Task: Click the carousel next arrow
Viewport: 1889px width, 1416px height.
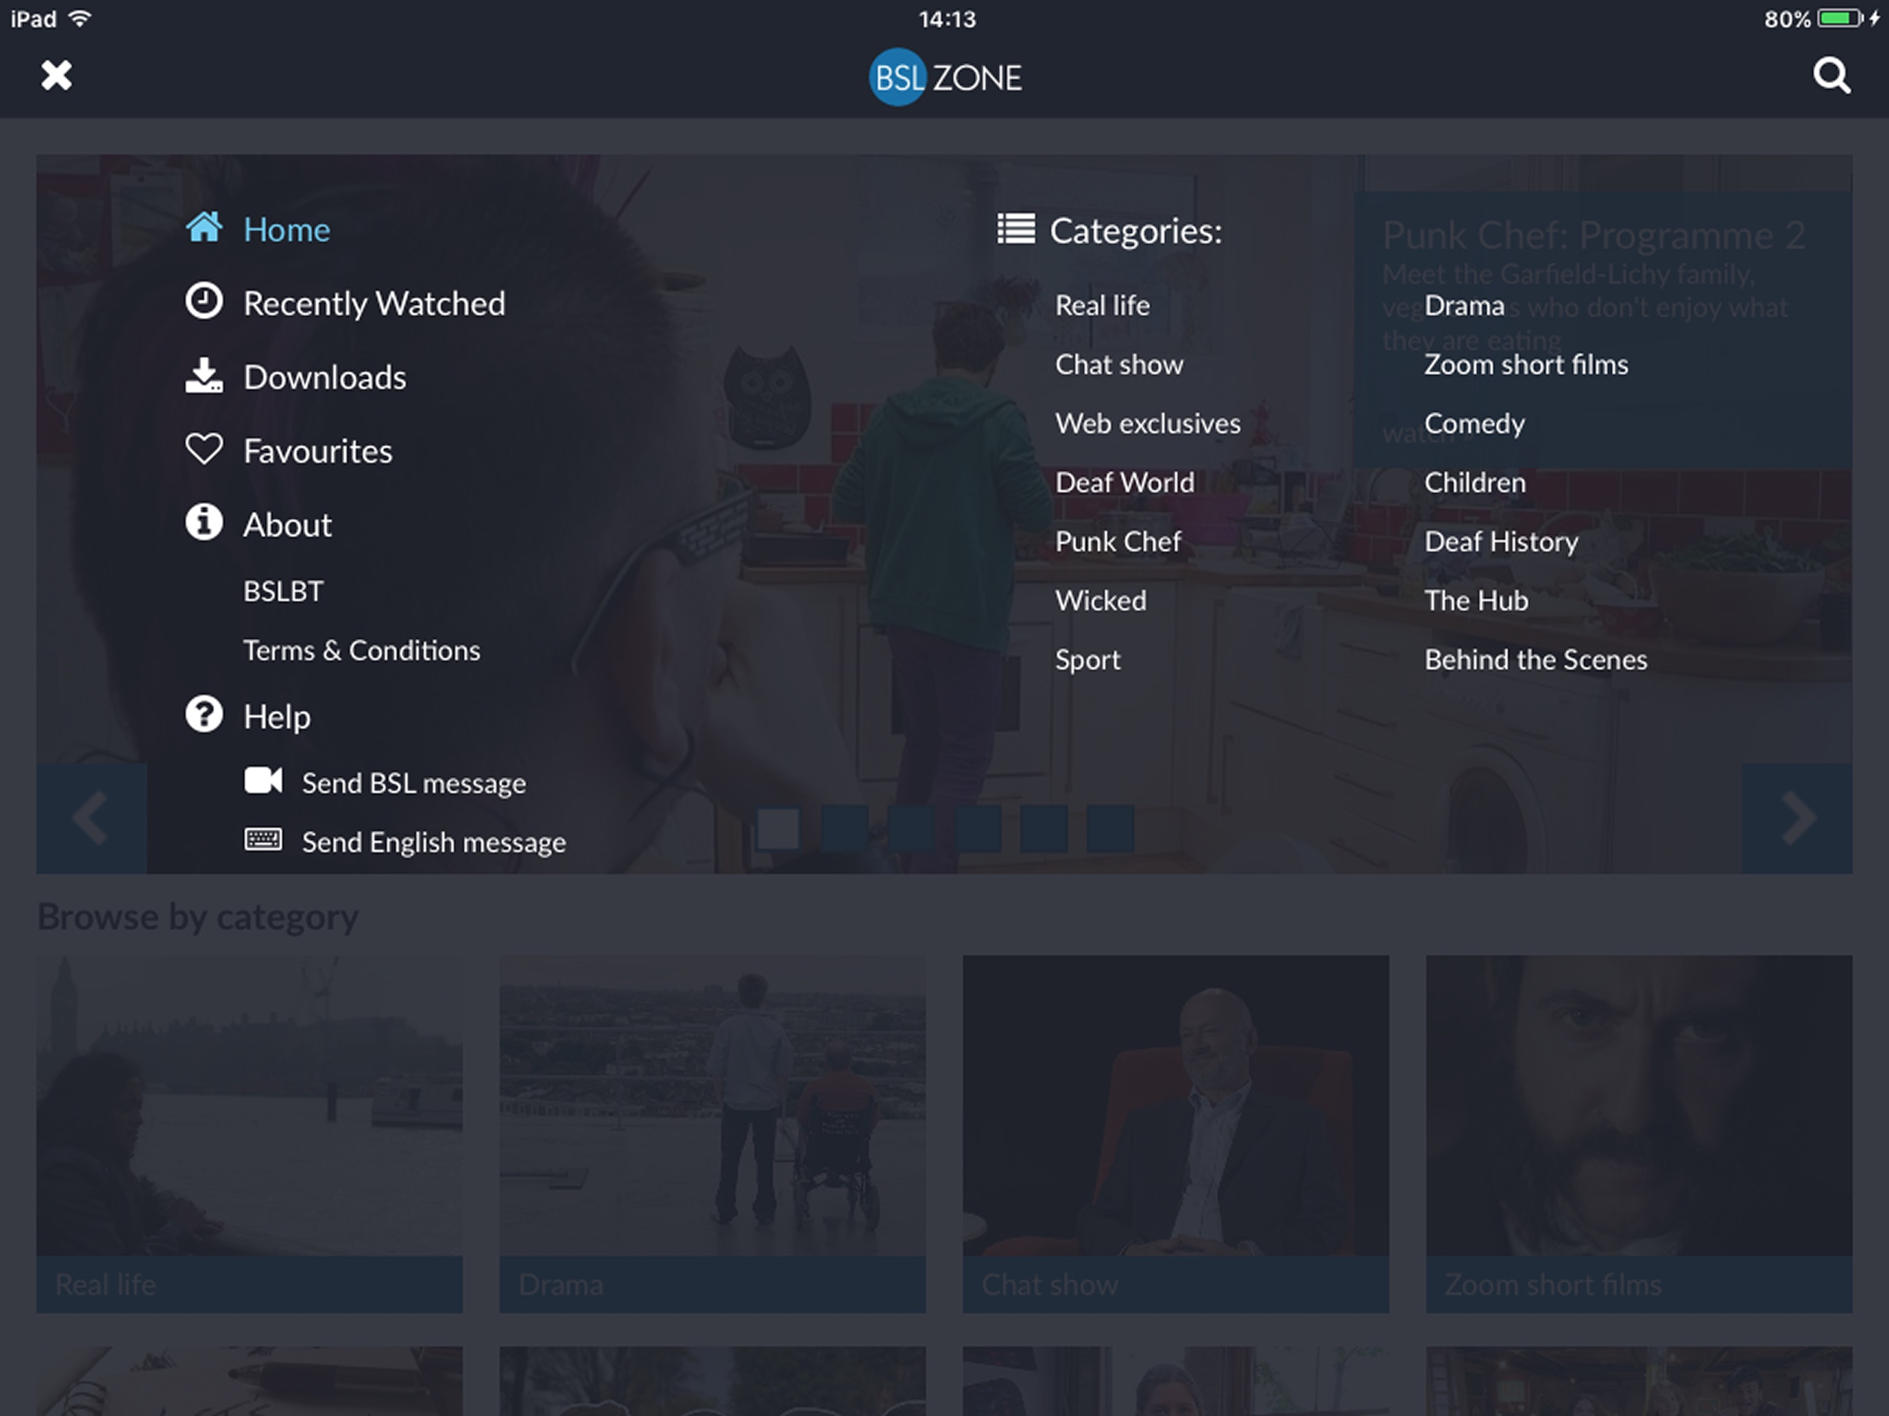Action: pos(1797,818)
